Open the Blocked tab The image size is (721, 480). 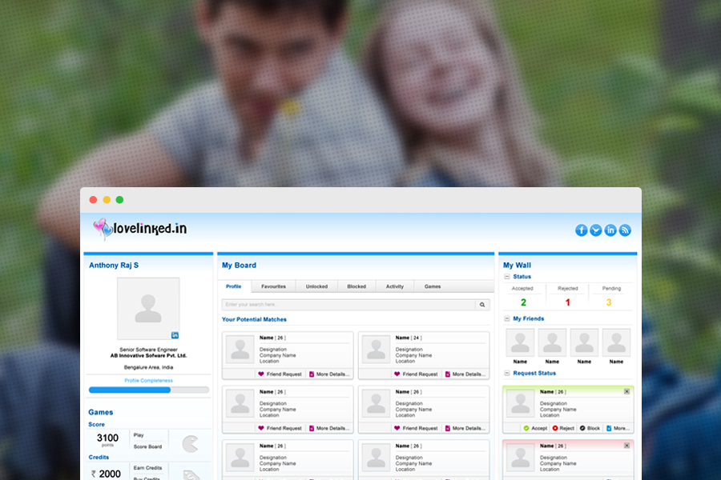tap(356, 286)
